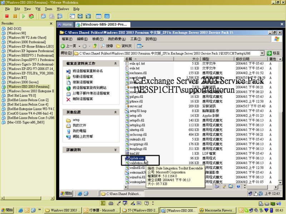The height and width of the screenshot is (214, 286).
Task: Open the VM menu
Action: [x=38, y=9]
